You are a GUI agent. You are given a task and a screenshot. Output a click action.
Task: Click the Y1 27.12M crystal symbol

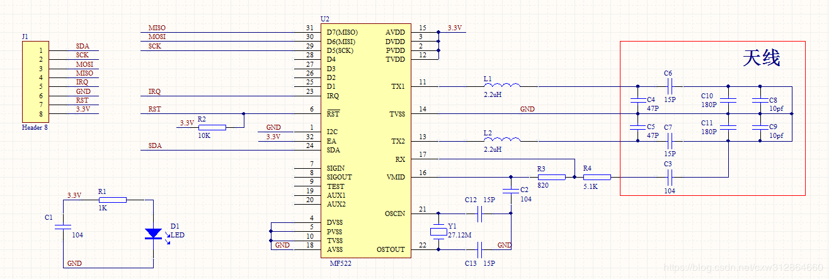tap(439, 232)
